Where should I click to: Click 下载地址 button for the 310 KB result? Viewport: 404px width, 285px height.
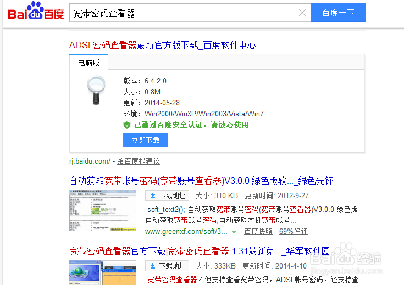[167, 195]
